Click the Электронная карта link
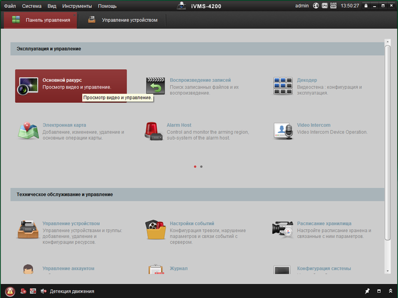Viewport: 398px width, 298px height. [x=64, y=125]
